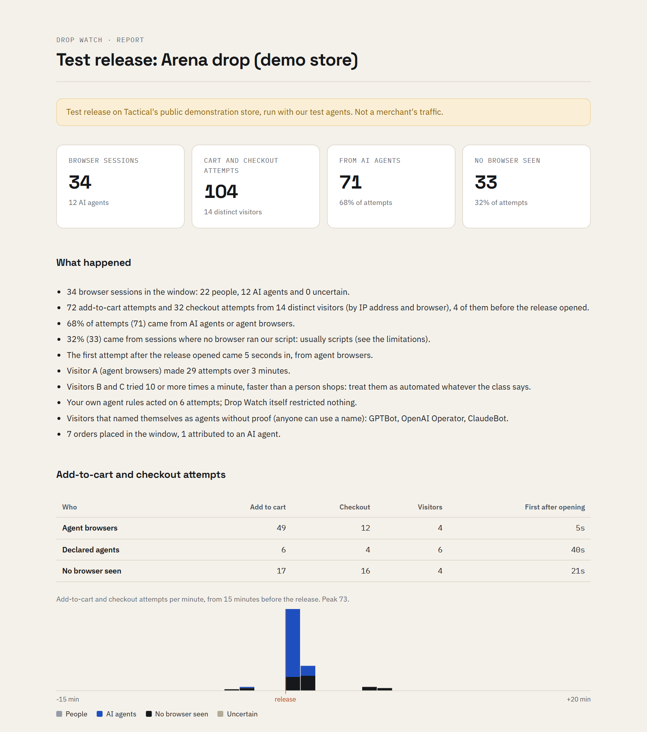This screenshot has height=732, width=647.
Task: Select the release marker on chart axis
Action: click(285, 699)
